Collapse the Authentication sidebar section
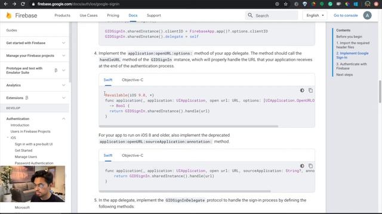This screenshot has width=382, height=214. pyautogui.click(x=64, y=119)
